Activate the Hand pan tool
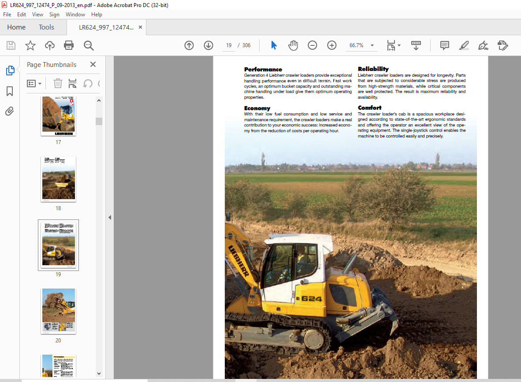Screen dimensions: 521x382 point(293,45)
